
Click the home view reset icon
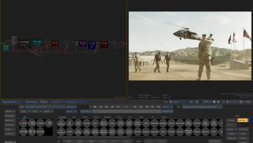(214, 102)
